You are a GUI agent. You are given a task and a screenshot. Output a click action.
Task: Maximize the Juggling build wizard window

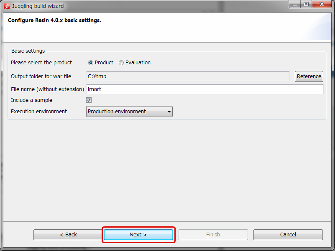click(306, 4)
